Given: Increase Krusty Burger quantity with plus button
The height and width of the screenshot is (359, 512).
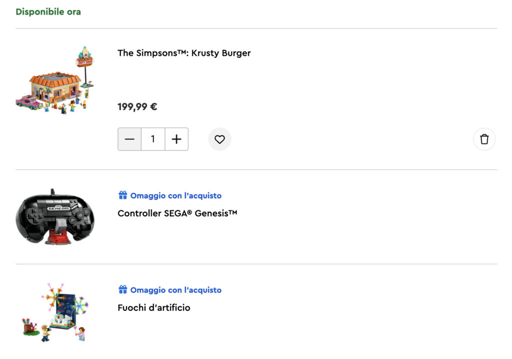Looking at the screenshot, I should [x=176, y=139].
